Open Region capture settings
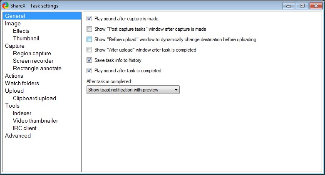This screenshot has height=175, width=325. [32, 54]
